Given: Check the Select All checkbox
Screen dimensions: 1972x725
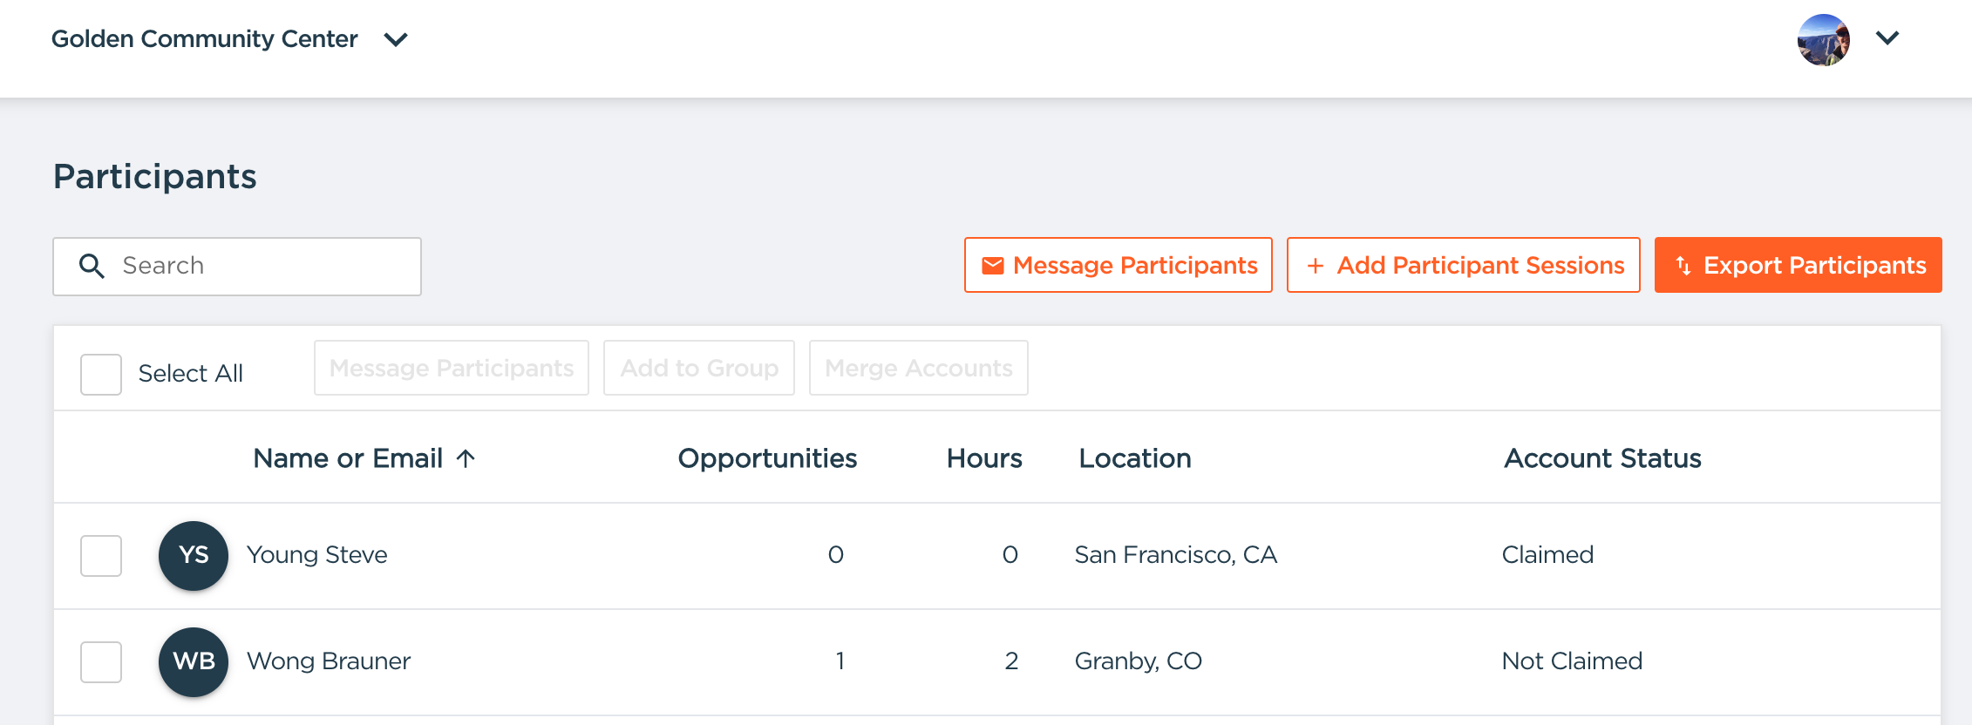Looking at the screenshot, I should (101, 375).
